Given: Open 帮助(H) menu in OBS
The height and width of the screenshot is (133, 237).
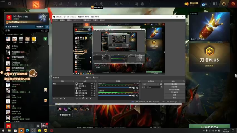Looking at the screenshot, I should coord(102,20).
